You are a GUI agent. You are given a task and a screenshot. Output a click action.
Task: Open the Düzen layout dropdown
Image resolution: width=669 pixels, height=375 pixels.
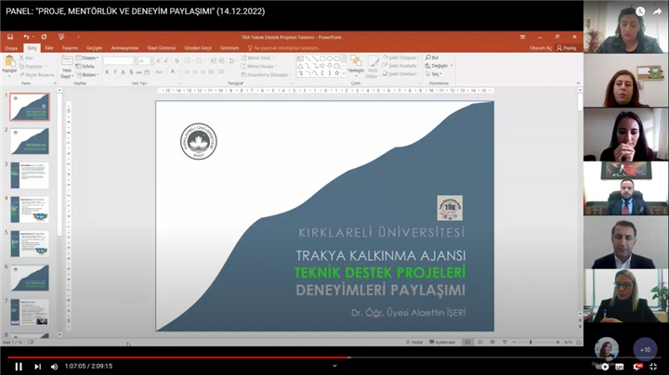click(87, 58)
